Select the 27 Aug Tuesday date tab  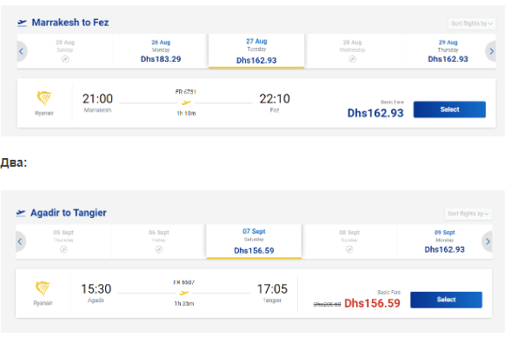pyautogui.click(x=256, y=50)
